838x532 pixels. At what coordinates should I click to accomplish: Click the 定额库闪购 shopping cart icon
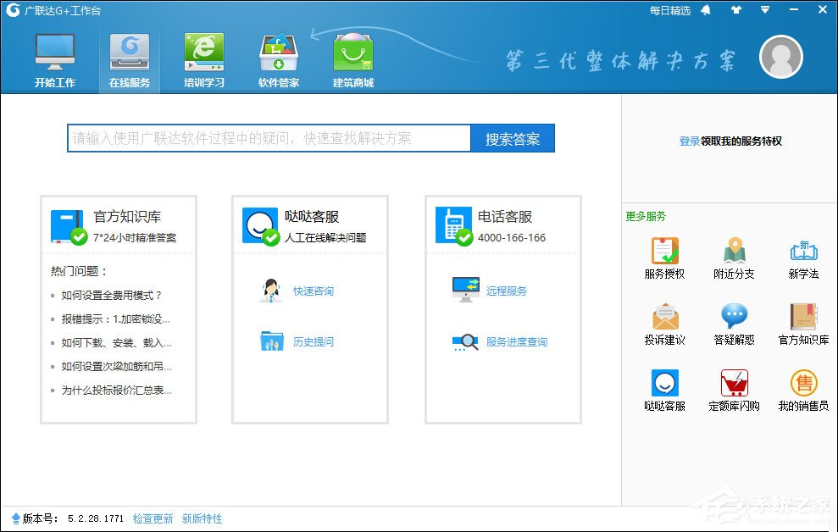(x=734, y=384)
